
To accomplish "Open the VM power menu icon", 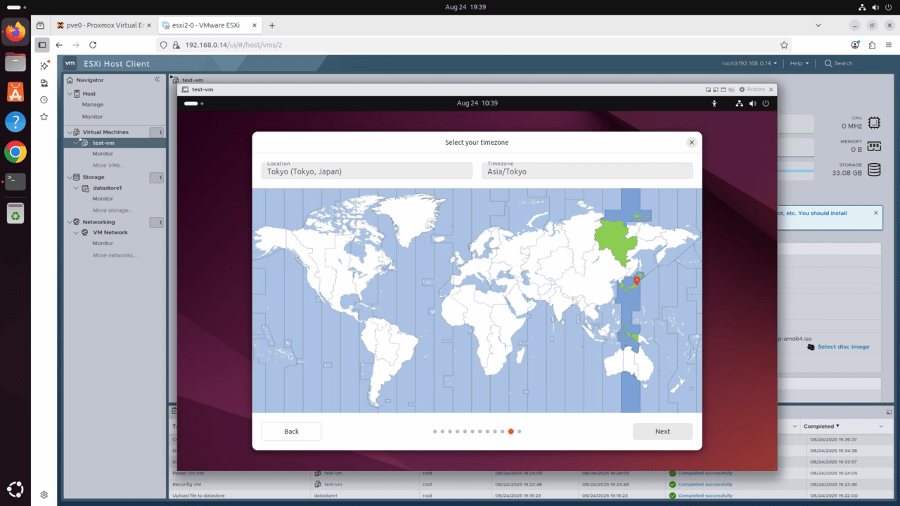I will coord(766,103).
